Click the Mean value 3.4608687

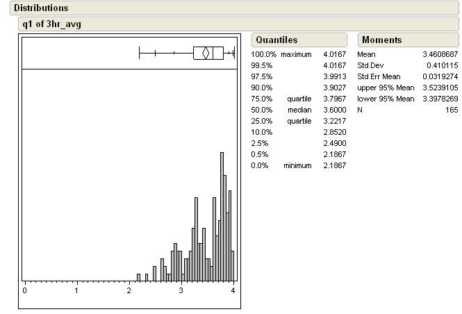point(439,54)
